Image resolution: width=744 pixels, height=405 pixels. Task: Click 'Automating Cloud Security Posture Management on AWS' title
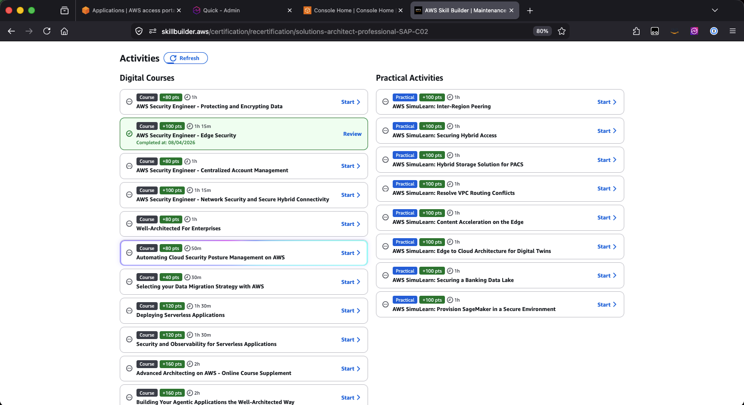tap(210, 257)
